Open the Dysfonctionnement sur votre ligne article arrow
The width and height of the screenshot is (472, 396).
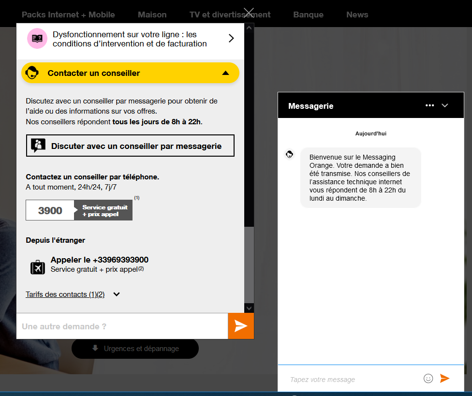pyautogui.click(x=231, y=38)
